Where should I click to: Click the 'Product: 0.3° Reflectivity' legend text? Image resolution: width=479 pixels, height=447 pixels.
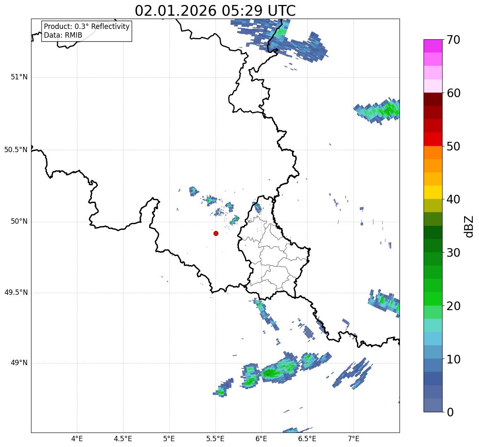pos(87,26)
